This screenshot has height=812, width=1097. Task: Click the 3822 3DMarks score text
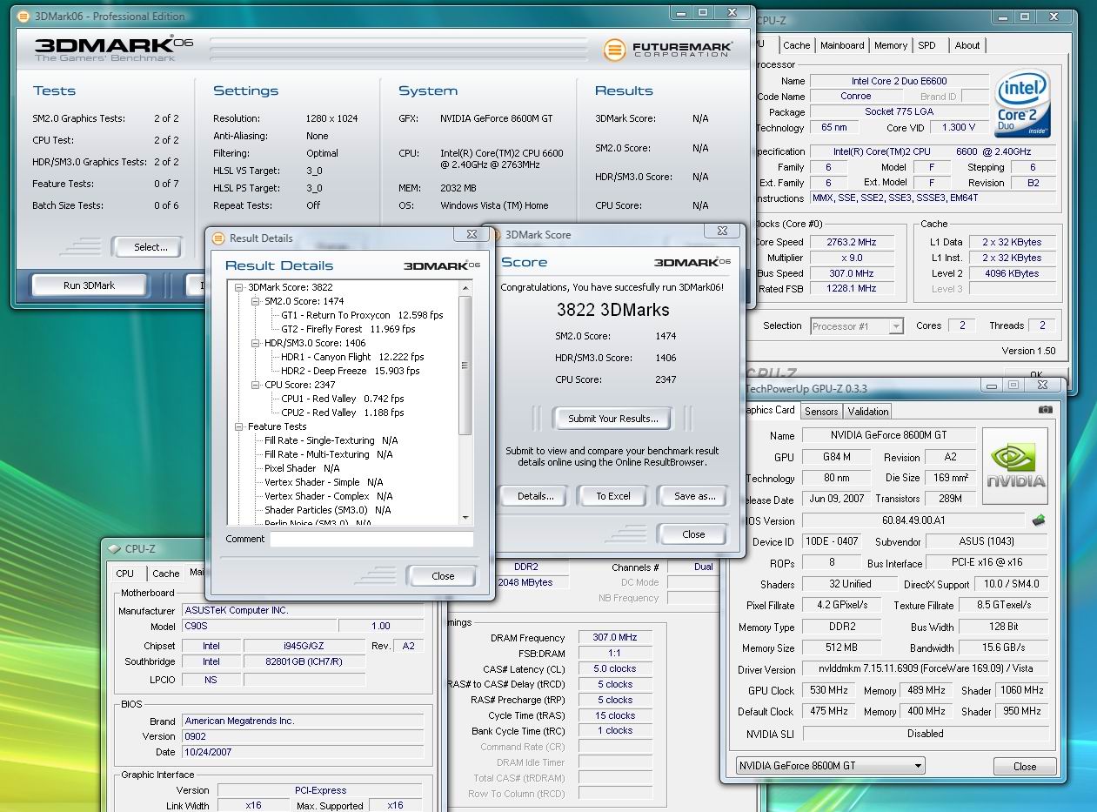(x=613, y=310)
